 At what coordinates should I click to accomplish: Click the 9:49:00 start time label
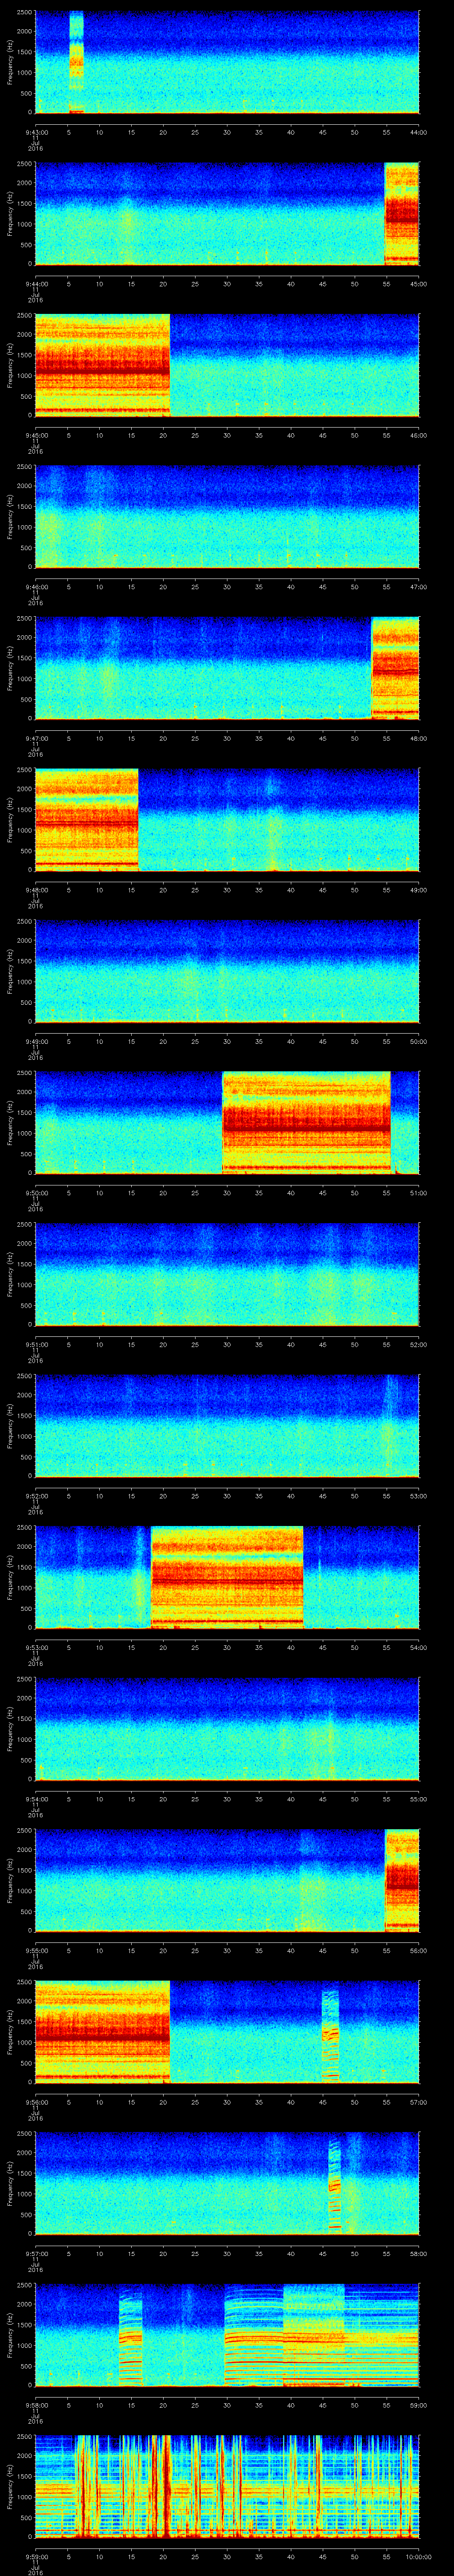pyautogui.click(x=36, y=1041)
